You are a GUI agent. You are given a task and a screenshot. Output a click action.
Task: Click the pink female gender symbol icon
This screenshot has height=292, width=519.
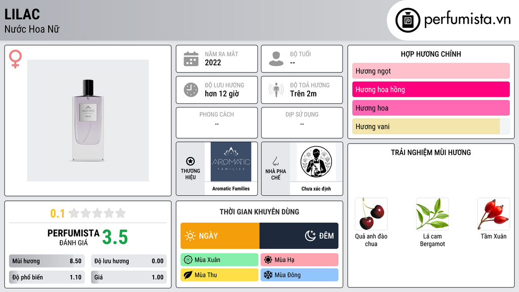click(15, 59)
